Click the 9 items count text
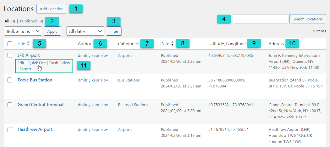The width and height of the screenshot is (330, 147). 319,31
